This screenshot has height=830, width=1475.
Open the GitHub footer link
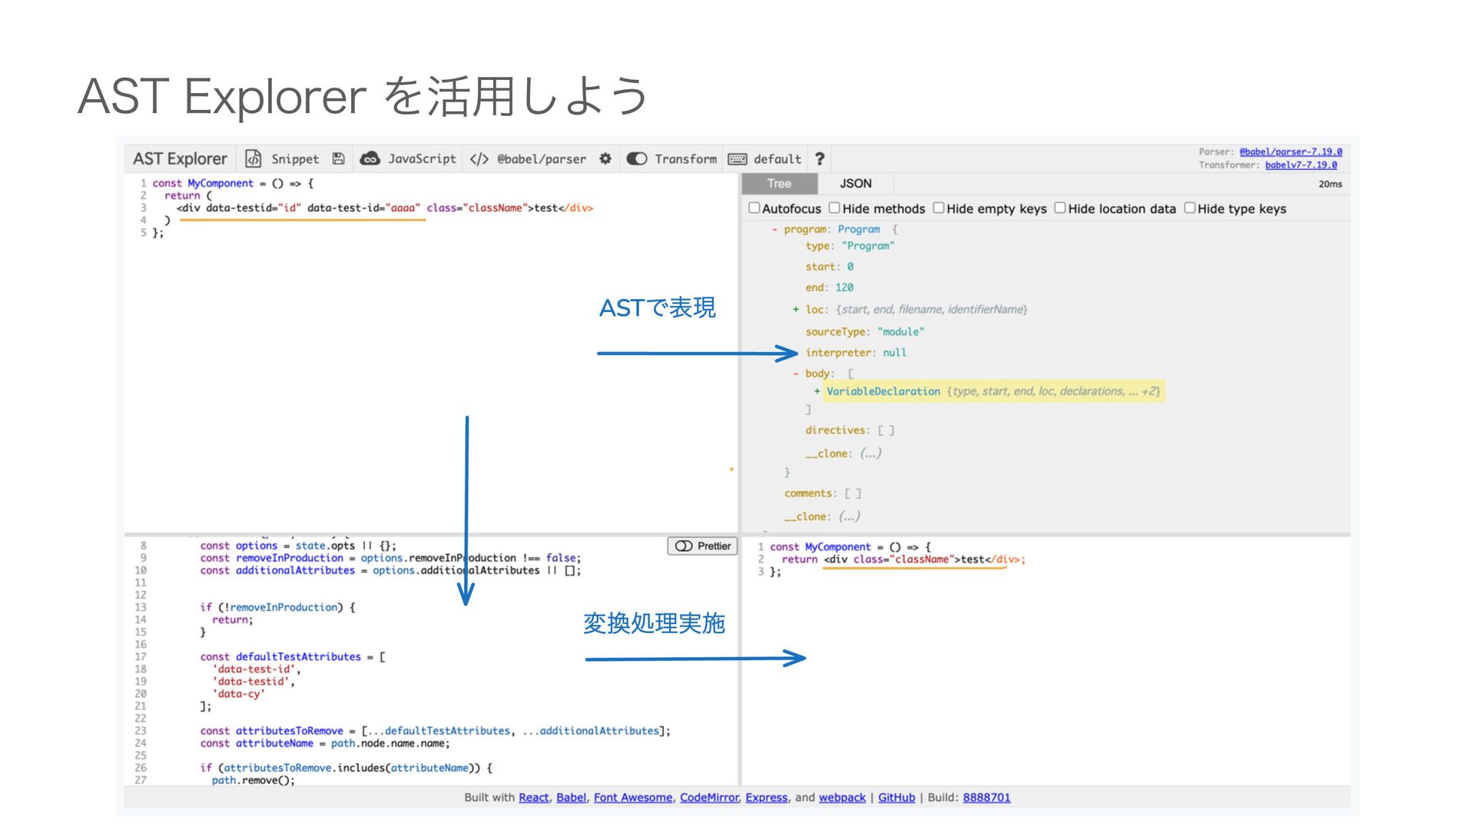click(x=897, y=798)
